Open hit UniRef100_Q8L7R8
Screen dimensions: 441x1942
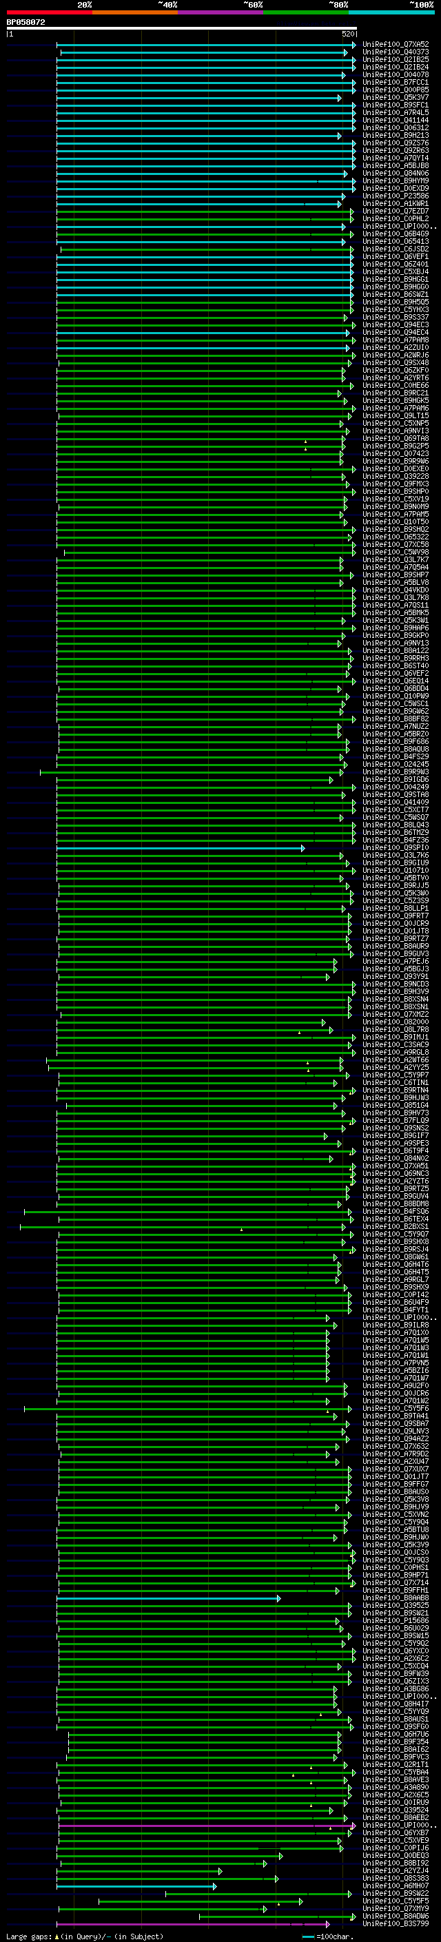(396, 1029)
